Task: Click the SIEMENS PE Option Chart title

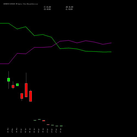Action: (x=21, y=4)
